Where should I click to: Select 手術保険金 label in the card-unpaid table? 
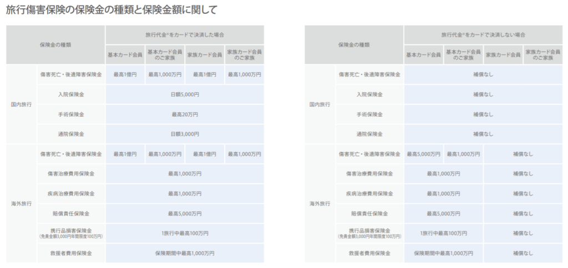tap(369, 114)
